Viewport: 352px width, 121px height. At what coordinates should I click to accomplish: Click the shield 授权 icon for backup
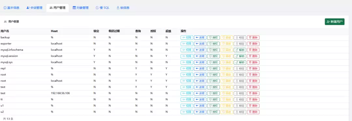(213, 38)
